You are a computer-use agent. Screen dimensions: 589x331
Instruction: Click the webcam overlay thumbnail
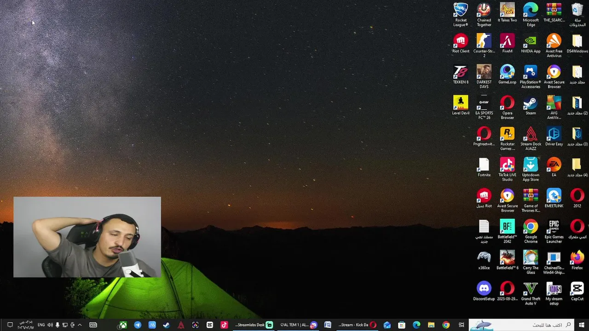pyautogui.click(x=87, y=237)
